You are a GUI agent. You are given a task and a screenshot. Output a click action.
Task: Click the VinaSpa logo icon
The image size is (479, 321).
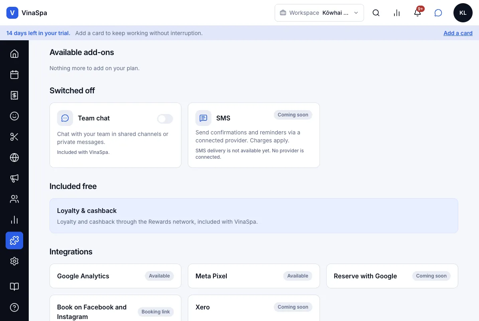click(12, 13)
